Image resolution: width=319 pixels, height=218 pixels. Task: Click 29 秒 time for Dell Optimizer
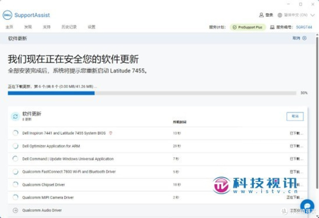[x=177, y=146]
